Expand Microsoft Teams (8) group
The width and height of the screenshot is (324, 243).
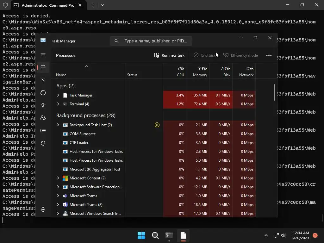coord(58,205)
